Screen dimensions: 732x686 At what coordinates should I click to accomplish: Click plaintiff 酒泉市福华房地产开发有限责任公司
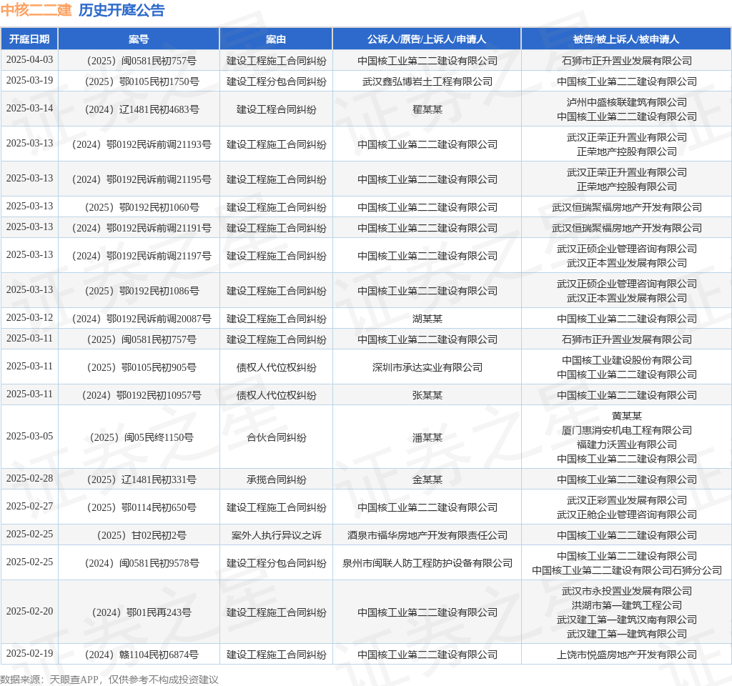click(x=427, y=536)
